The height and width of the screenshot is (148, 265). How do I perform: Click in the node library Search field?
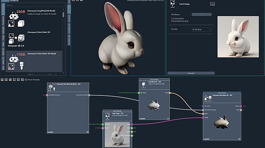(x=35, y=5)
